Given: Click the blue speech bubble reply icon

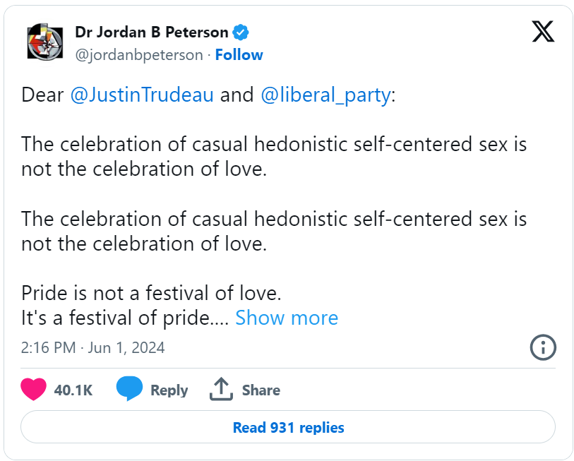Looking at the screenshot, I should [x=129, y=388].
